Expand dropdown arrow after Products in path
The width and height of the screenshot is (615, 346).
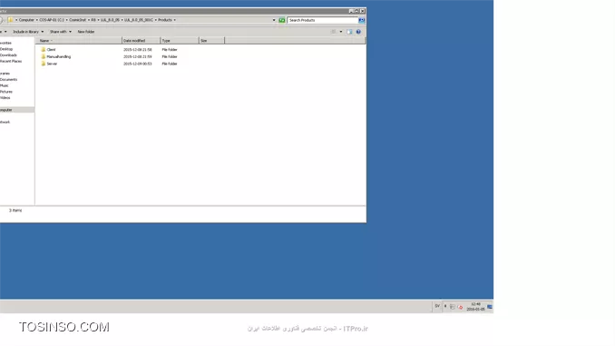[174, 20]
